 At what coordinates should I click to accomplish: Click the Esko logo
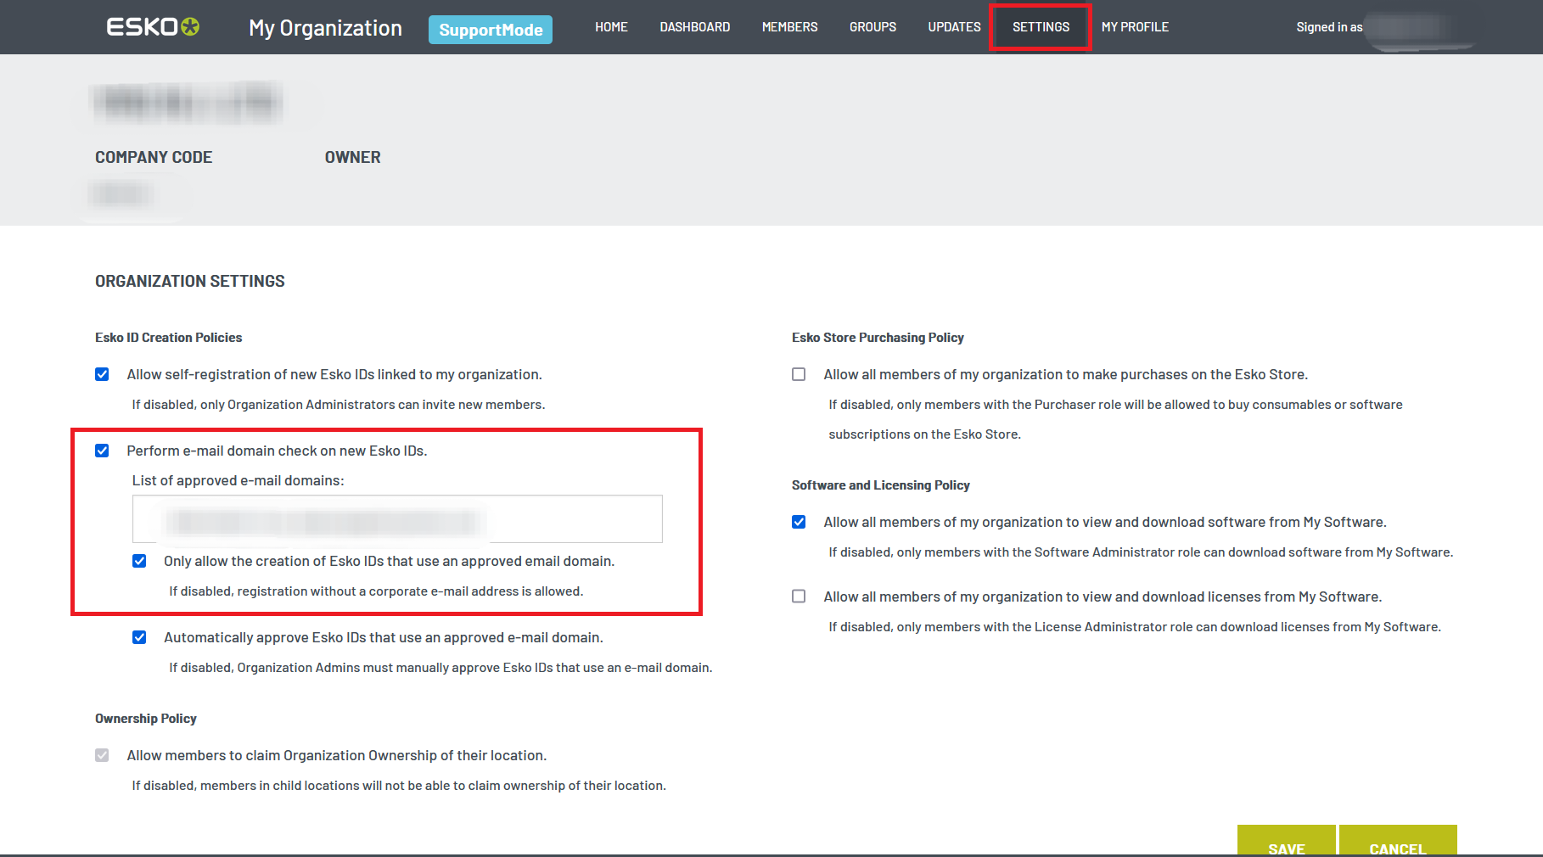coord(153,26)
